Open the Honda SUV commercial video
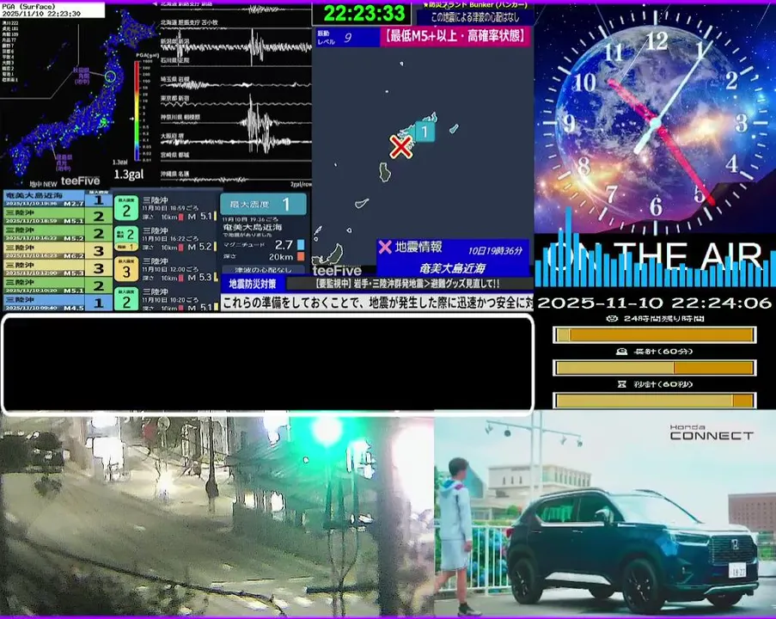The image size is (776, 619). [x=605, y=513]
